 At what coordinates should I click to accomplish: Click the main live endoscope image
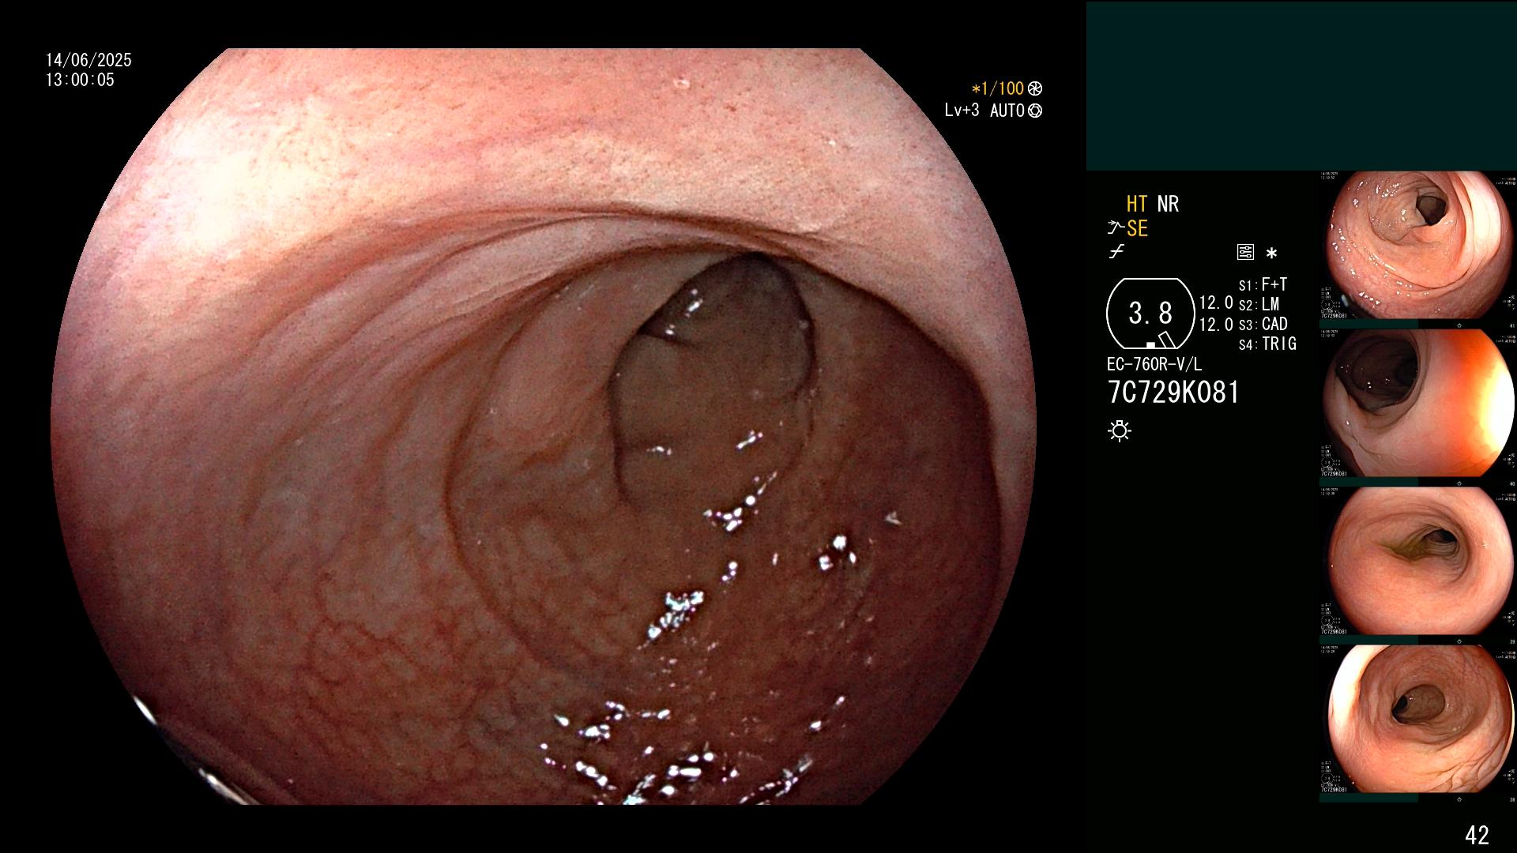pyautogui.click(x=544, y=426)
